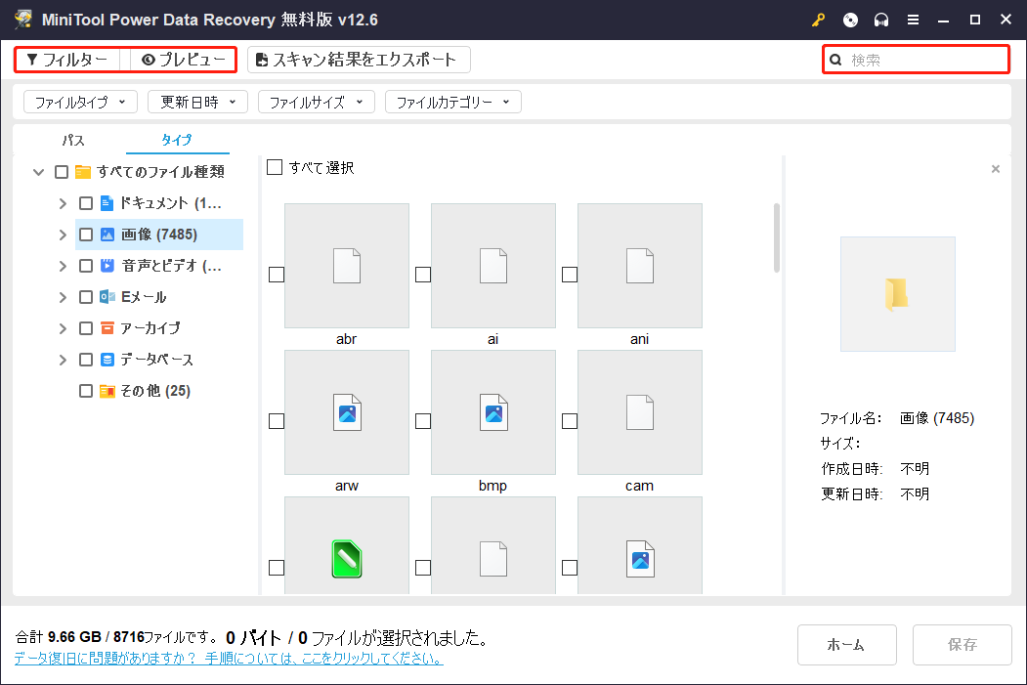Click the language globe icon
1027x685 pixels.
click(x=849, y=19)
